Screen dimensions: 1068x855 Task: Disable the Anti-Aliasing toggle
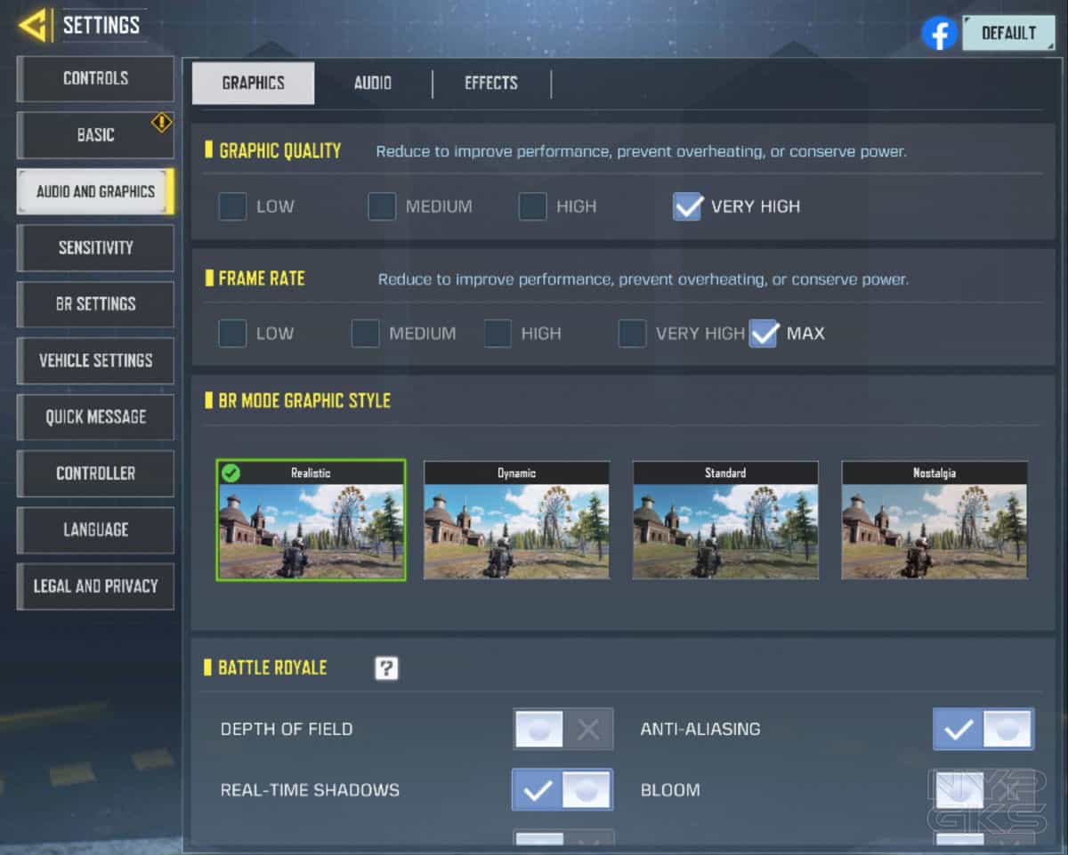983,730
